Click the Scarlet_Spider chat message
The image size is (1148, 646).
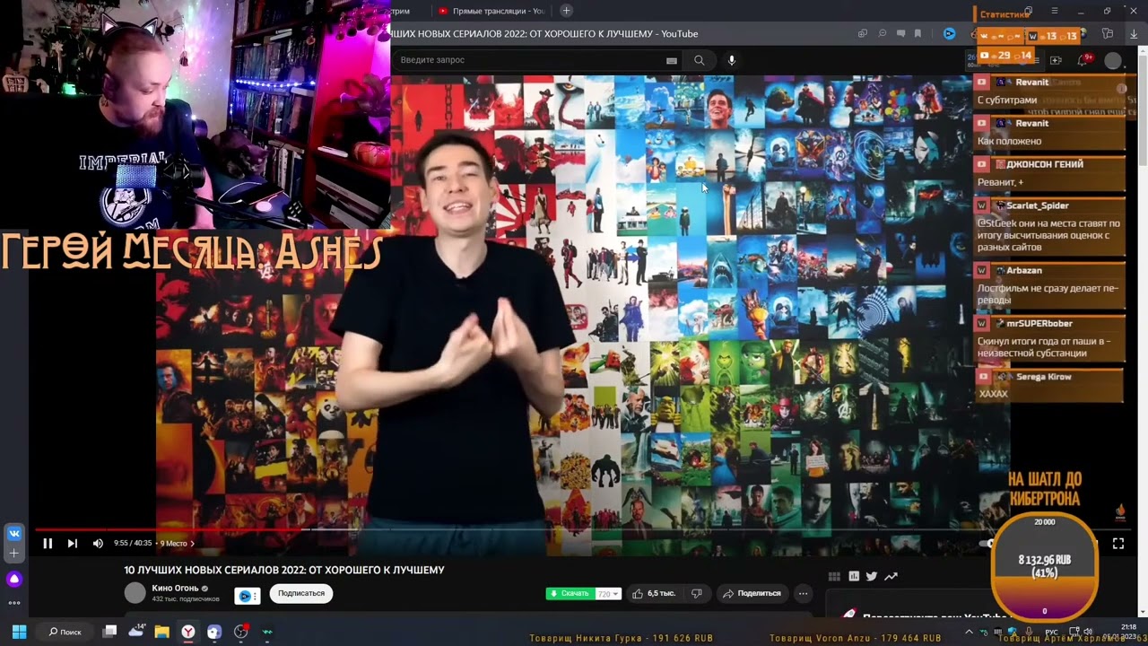click(1049, 229)
